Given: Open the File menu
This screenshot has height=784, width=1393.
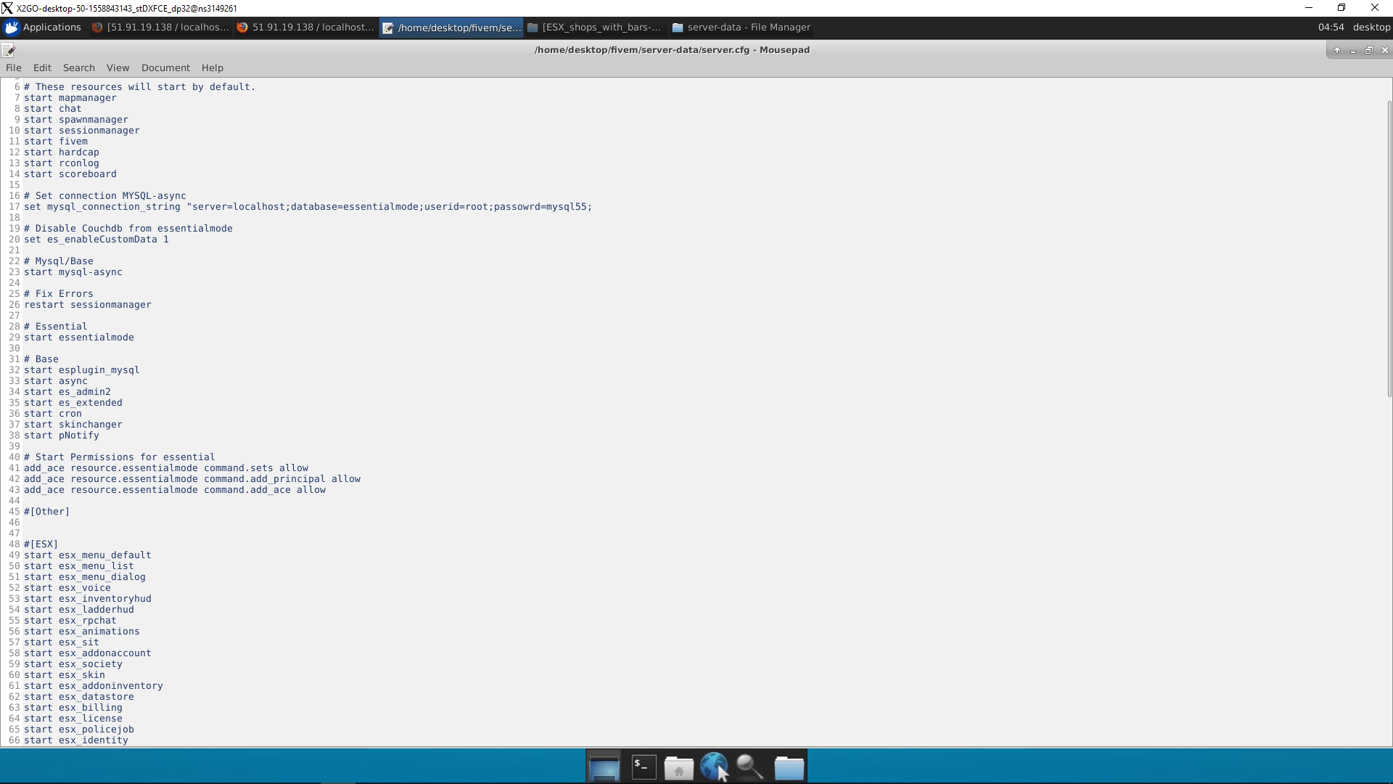Looking at the screenshot, I should coord(14,68).
